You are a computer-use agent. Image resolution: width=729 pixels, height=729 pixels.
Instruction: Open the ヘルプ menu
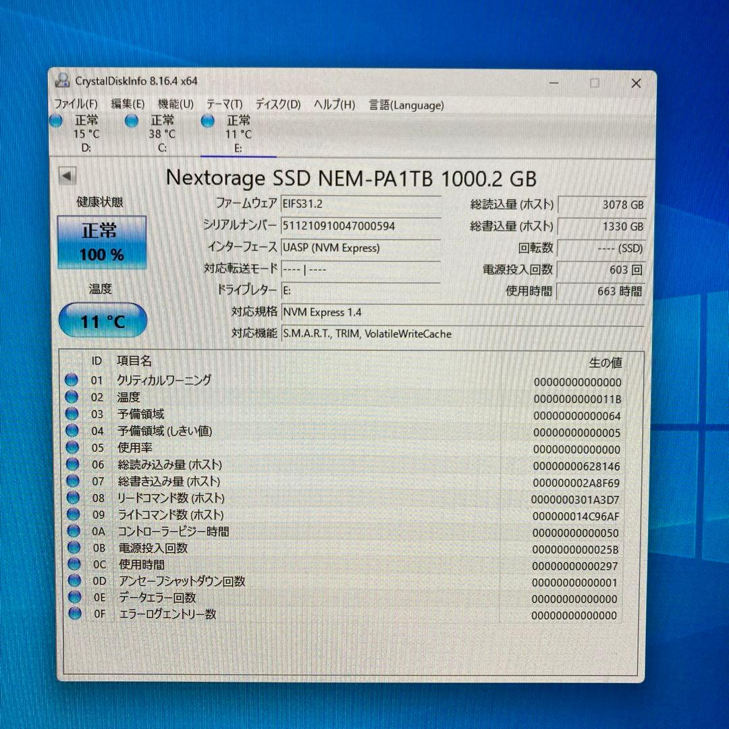pos(333,105)
